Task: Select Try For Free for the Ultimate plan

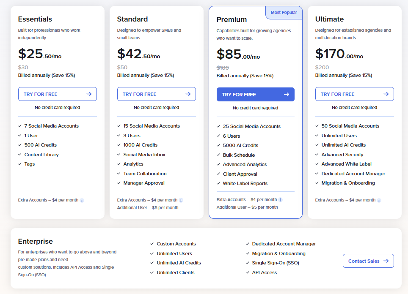Action: (x=354, y=94)
